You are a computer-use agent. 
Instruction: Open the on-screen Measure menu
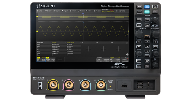point(81,11)
